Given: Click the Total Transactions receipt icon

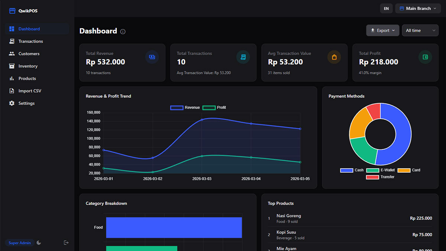Looking at the screenshot, I should tap(243, 57).
